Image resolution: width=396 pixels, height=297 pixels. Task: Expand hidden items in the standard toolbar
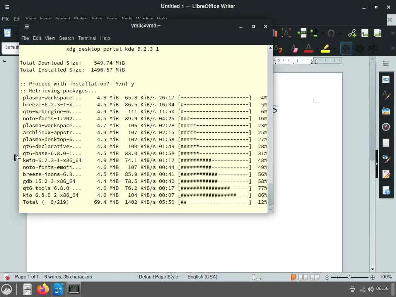393,33
